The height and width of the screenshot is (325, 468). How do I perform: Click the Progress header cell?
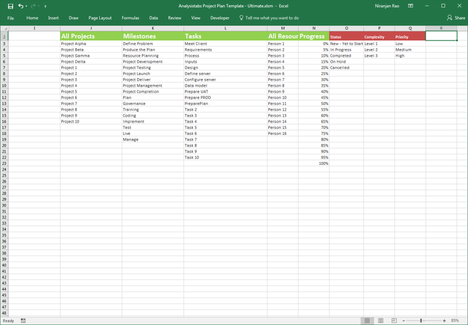click(314, 36)
